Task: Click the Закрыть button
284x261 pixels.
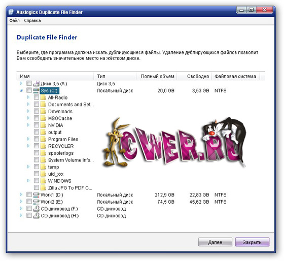Action: click(x=252, y=242)
